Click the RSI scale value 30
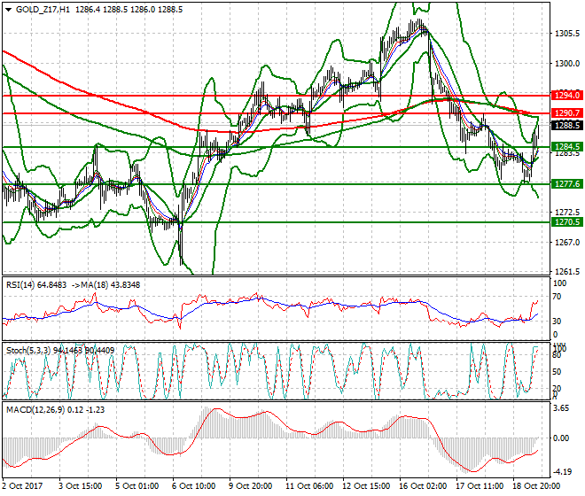This screenshot has width=585, height=496. coord(557,322)
